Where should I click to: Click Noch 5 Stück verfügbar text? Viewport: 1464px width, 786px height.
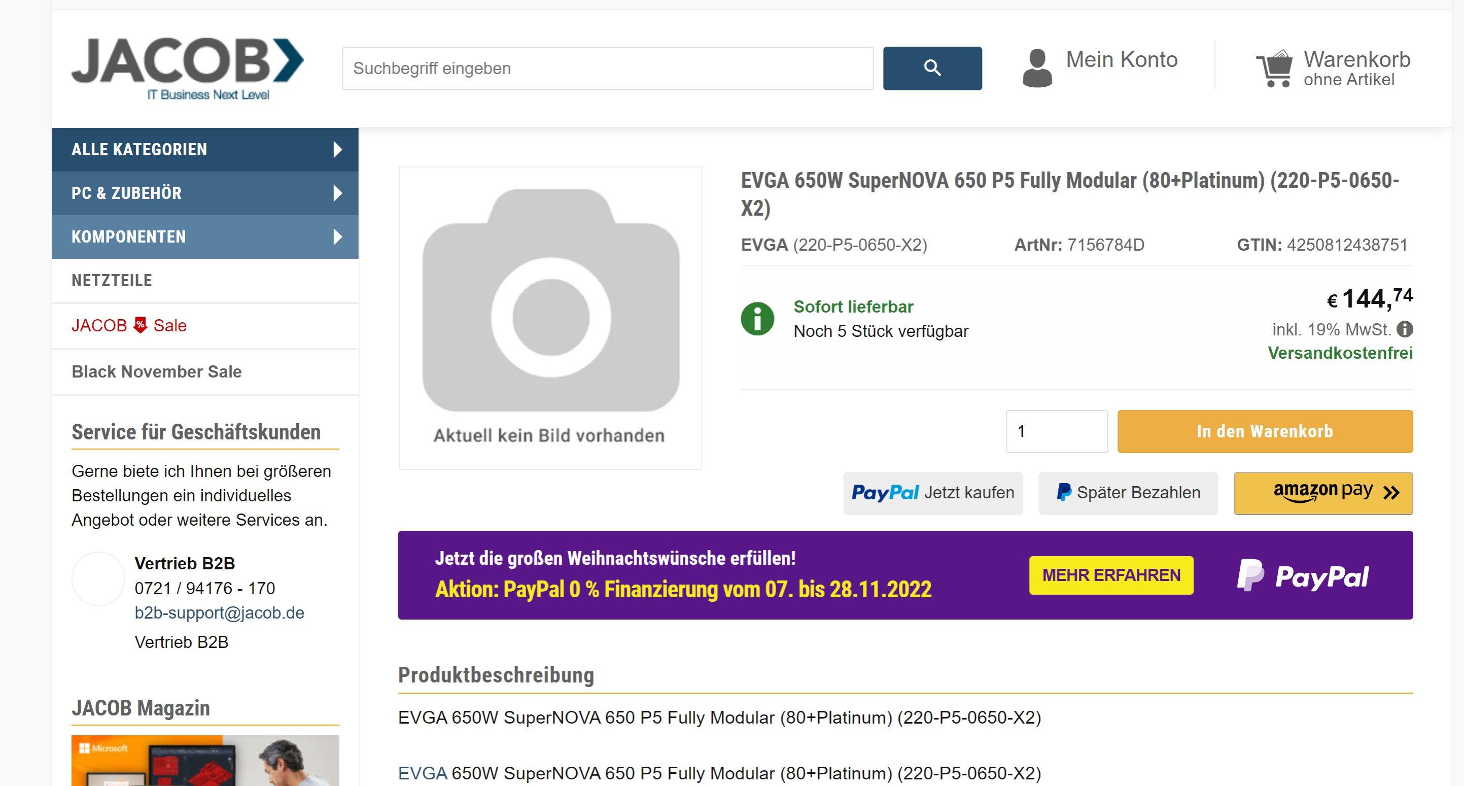point(881,331)
